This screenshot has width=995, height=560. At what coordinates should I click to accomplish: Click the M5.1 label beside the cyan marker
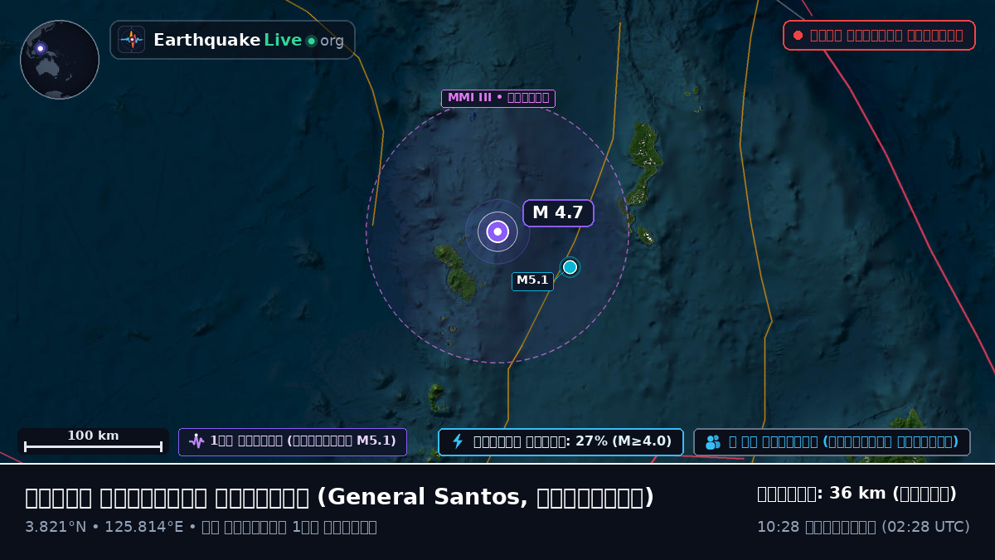coord(532,280)
